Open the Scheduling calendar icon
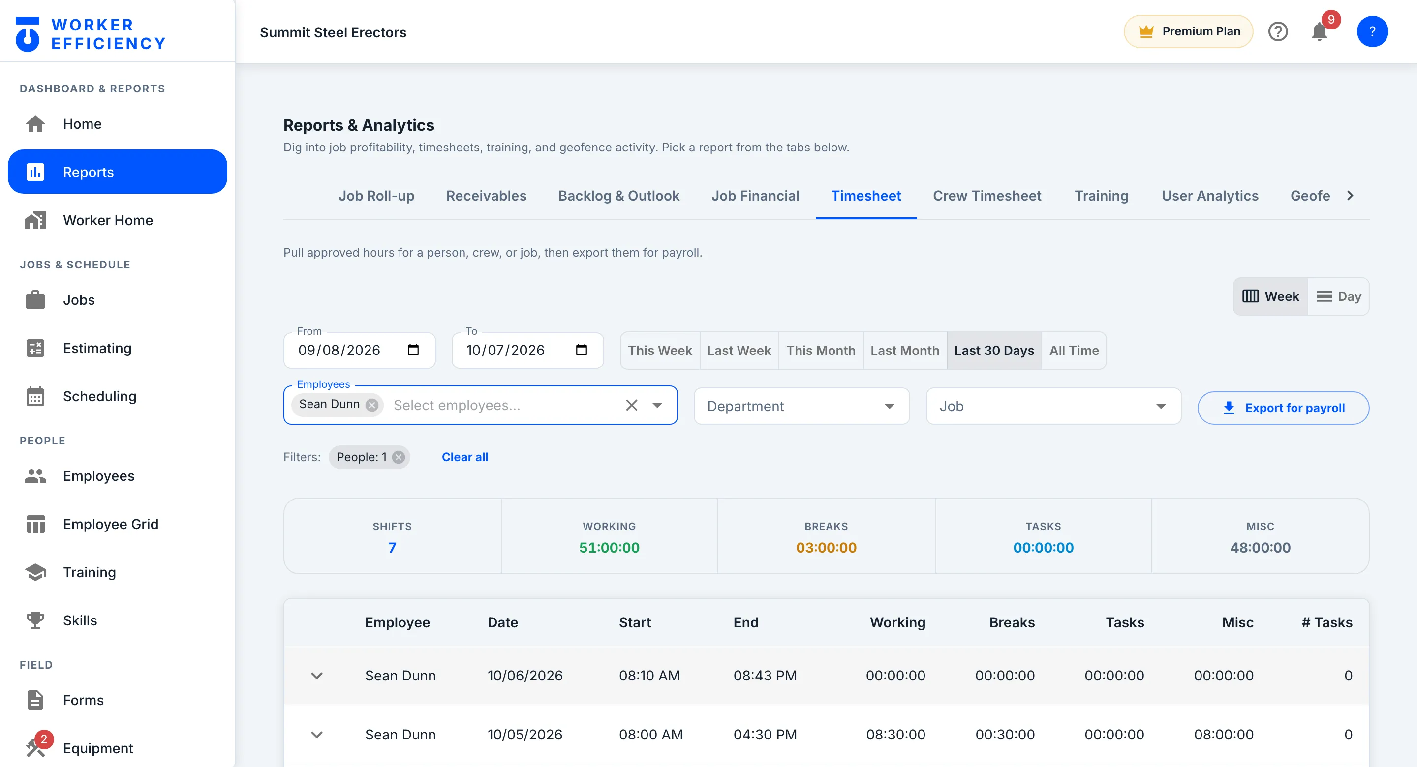This screenshot has height=767, width=1417. pos(35,396)
